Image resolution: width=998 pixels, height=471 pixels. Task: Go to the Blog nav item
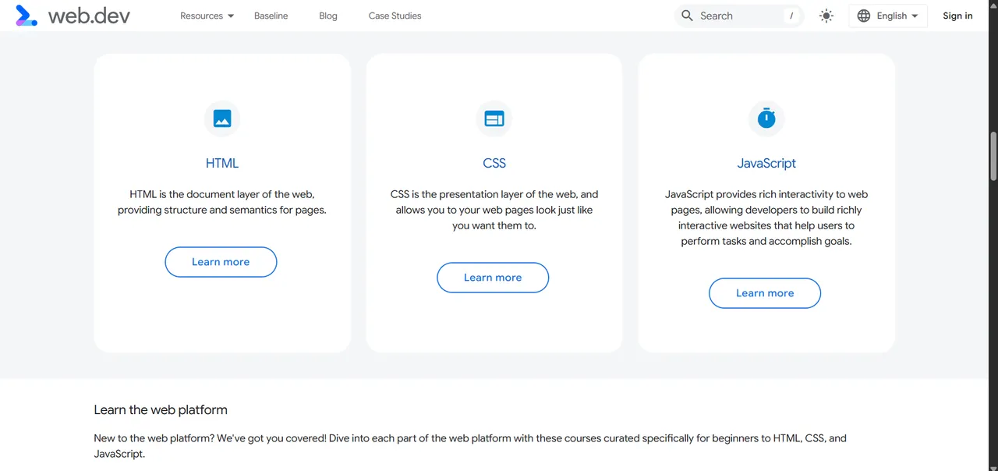pos(328,16)
